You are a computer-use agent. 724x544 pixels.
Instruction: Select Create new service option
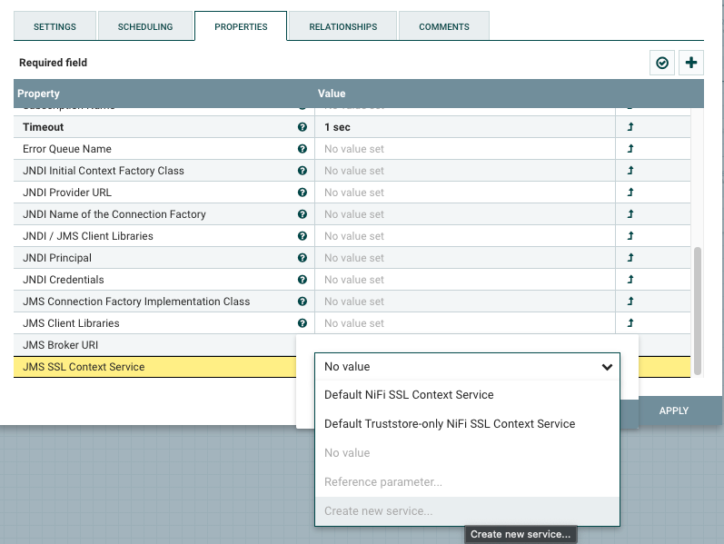tap(379, 511)
